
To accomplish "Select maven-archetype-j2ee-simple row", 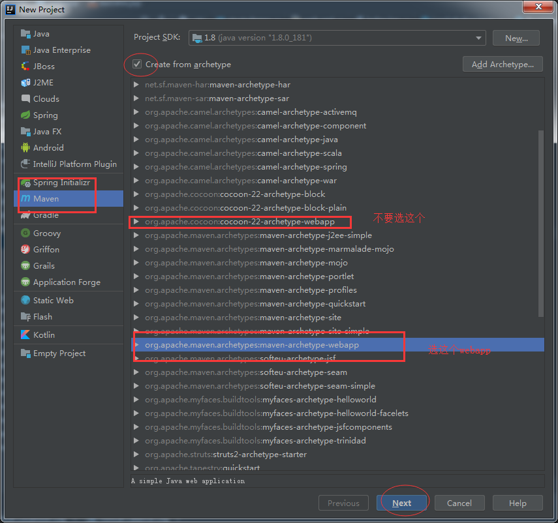I will (337, 235).
